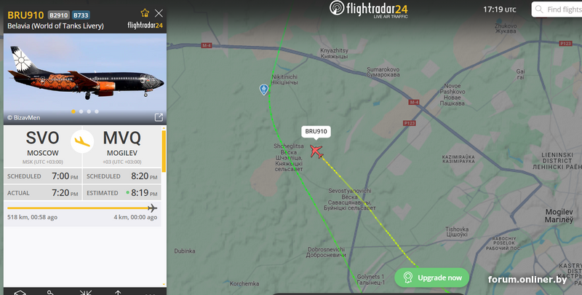Click the red BRU910 airplane on the map
The image size is (582, 295).
coord(316,152)
